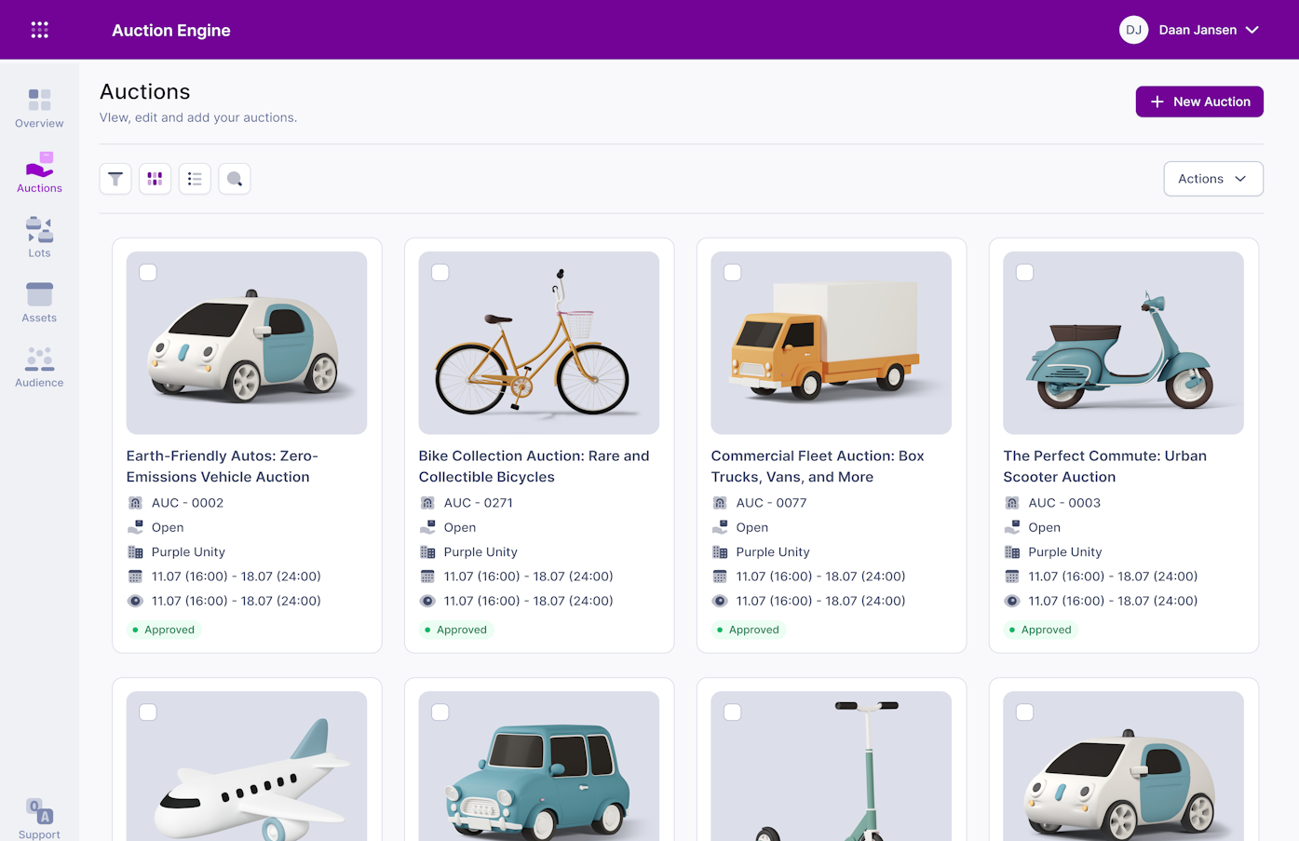Screen dimensions: 1299x841
Task: Expand the Actions dropdown
Action: point(1213,179)
